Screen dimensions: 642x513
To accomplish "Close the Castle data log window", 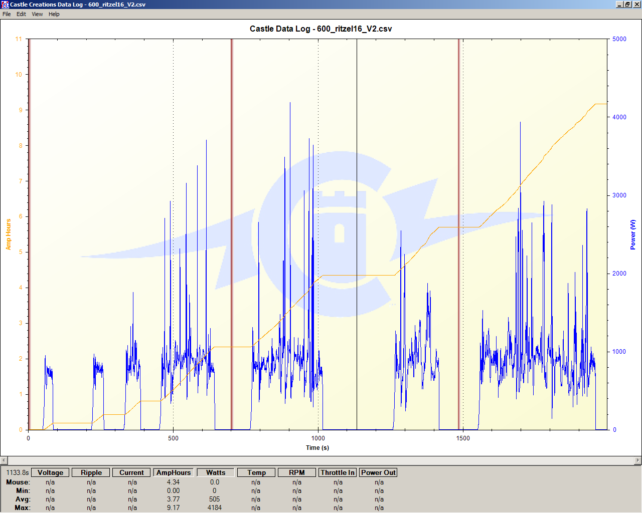I will 636,5.
